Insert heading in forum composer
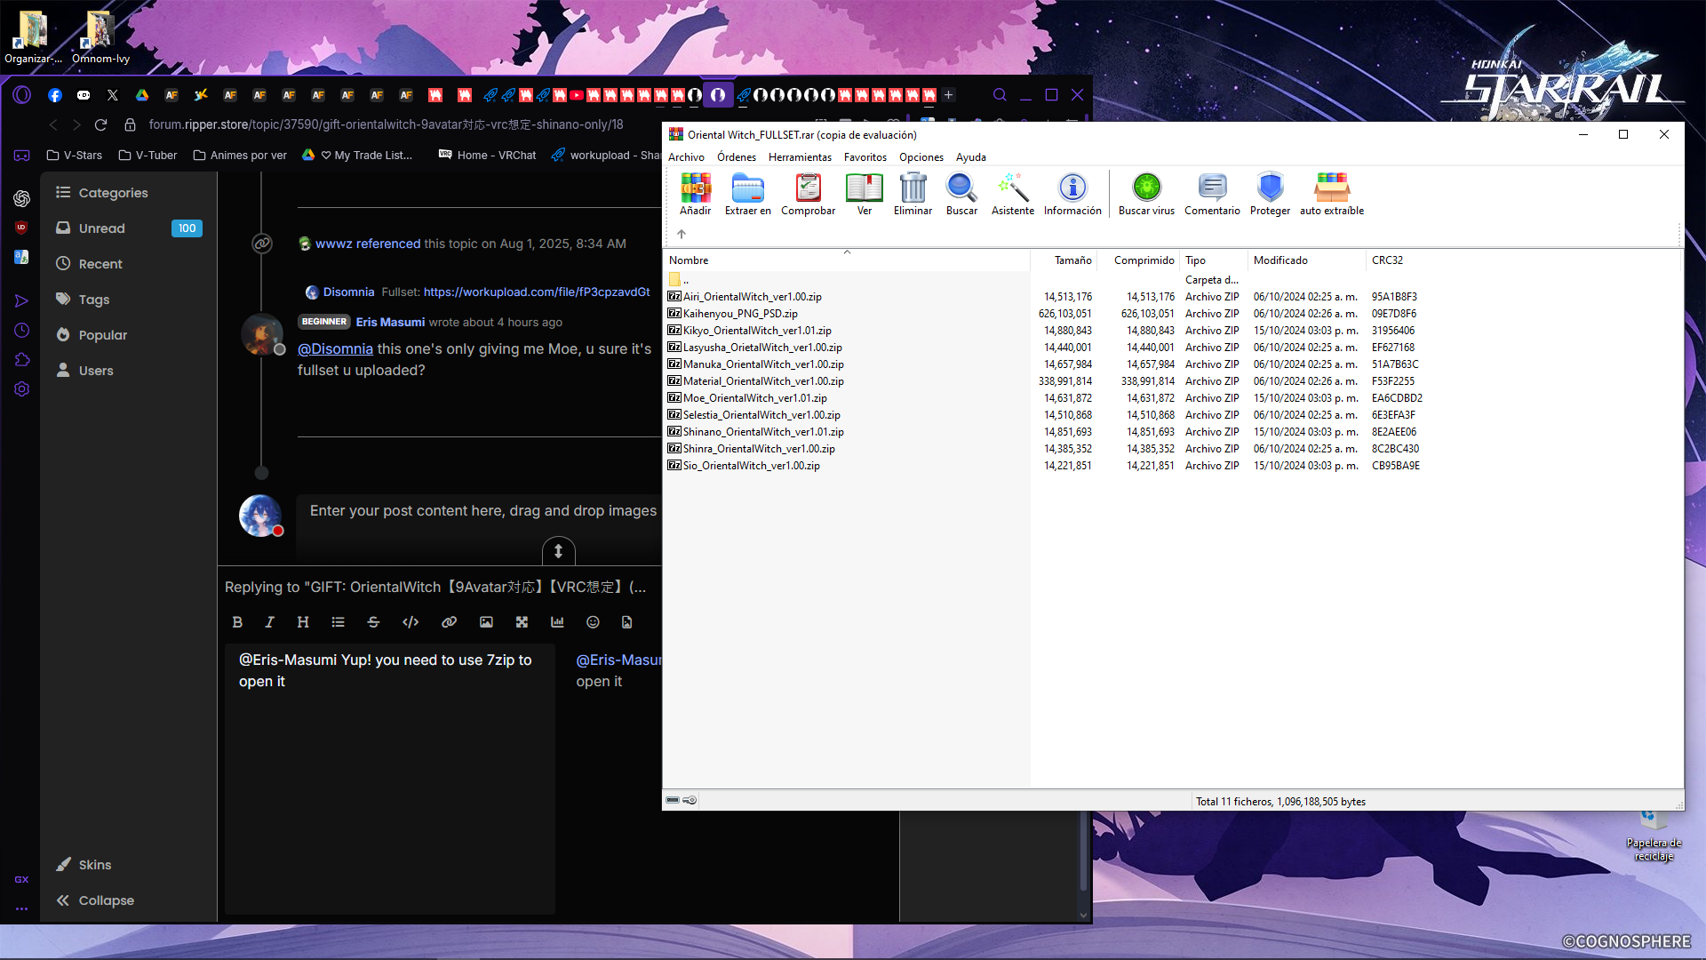1706x960 pixels. click(303, 622)
